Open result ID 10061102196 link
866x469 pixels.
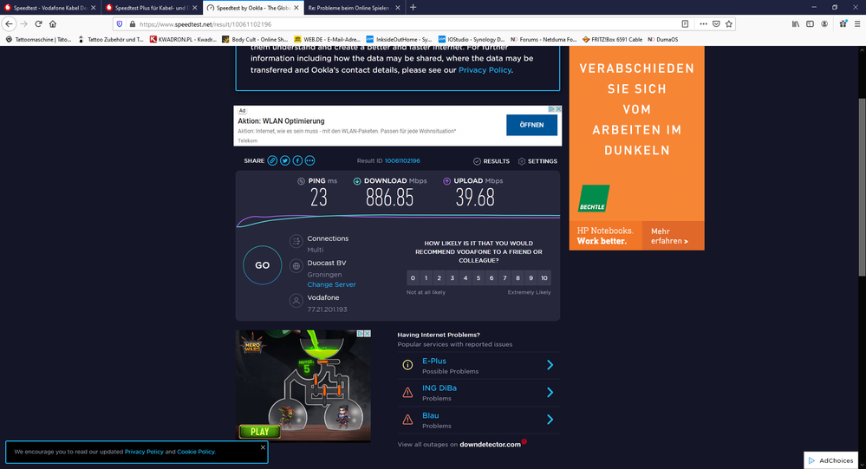click(402, 160)
